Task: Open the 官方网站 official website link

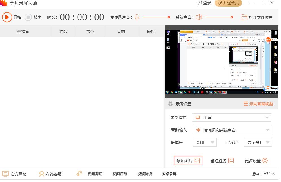Action: click(x=15, y=174)
